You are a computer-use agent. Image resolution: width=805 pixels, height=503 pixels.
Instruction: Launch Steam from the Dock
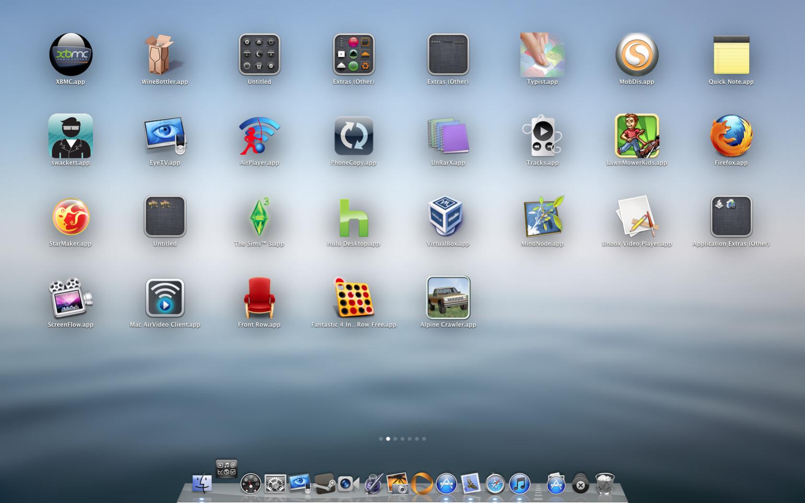pos(324,483)
